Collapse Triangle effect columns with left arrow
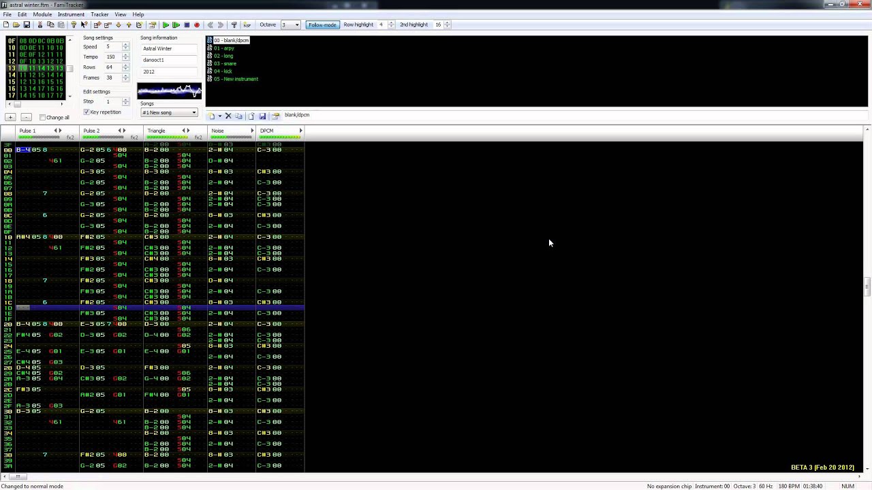The width and height of the screenshot is (872, 490). pyautogui.click(x=183, y=131)
